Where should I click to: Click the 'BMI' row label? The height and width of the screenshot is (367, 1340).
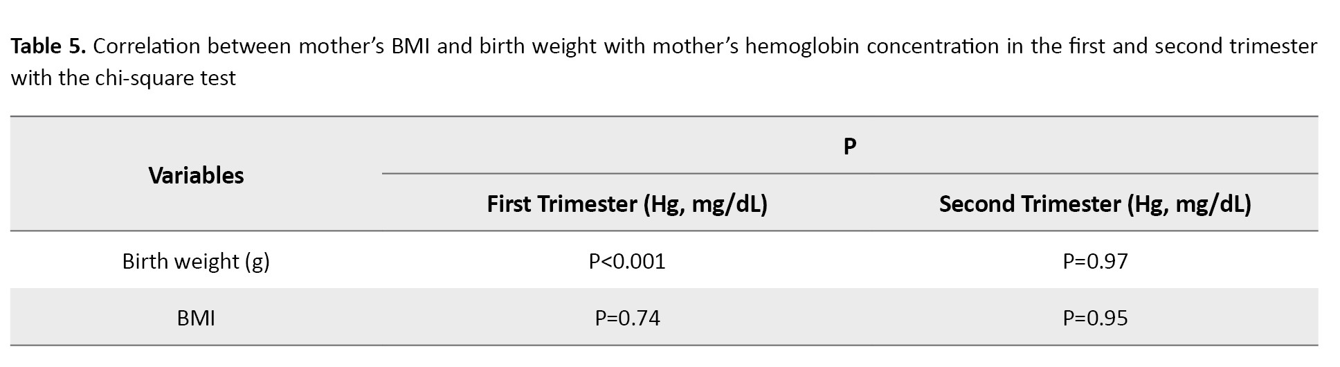[196, 318]
